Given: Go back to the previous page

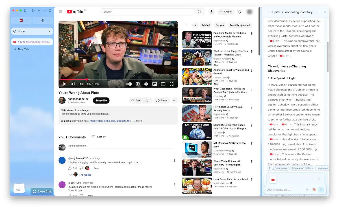Looking at the screenshot, I should pos(39,10).
